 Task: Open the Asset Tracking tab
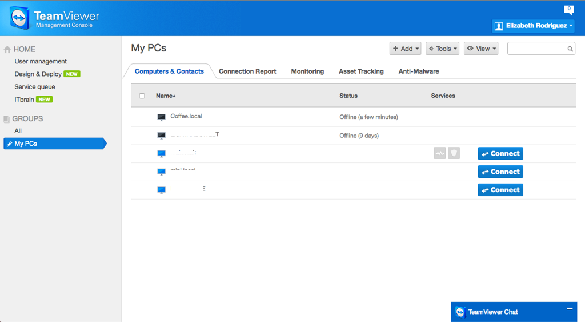pyautogui.click(x=361, y=71)
